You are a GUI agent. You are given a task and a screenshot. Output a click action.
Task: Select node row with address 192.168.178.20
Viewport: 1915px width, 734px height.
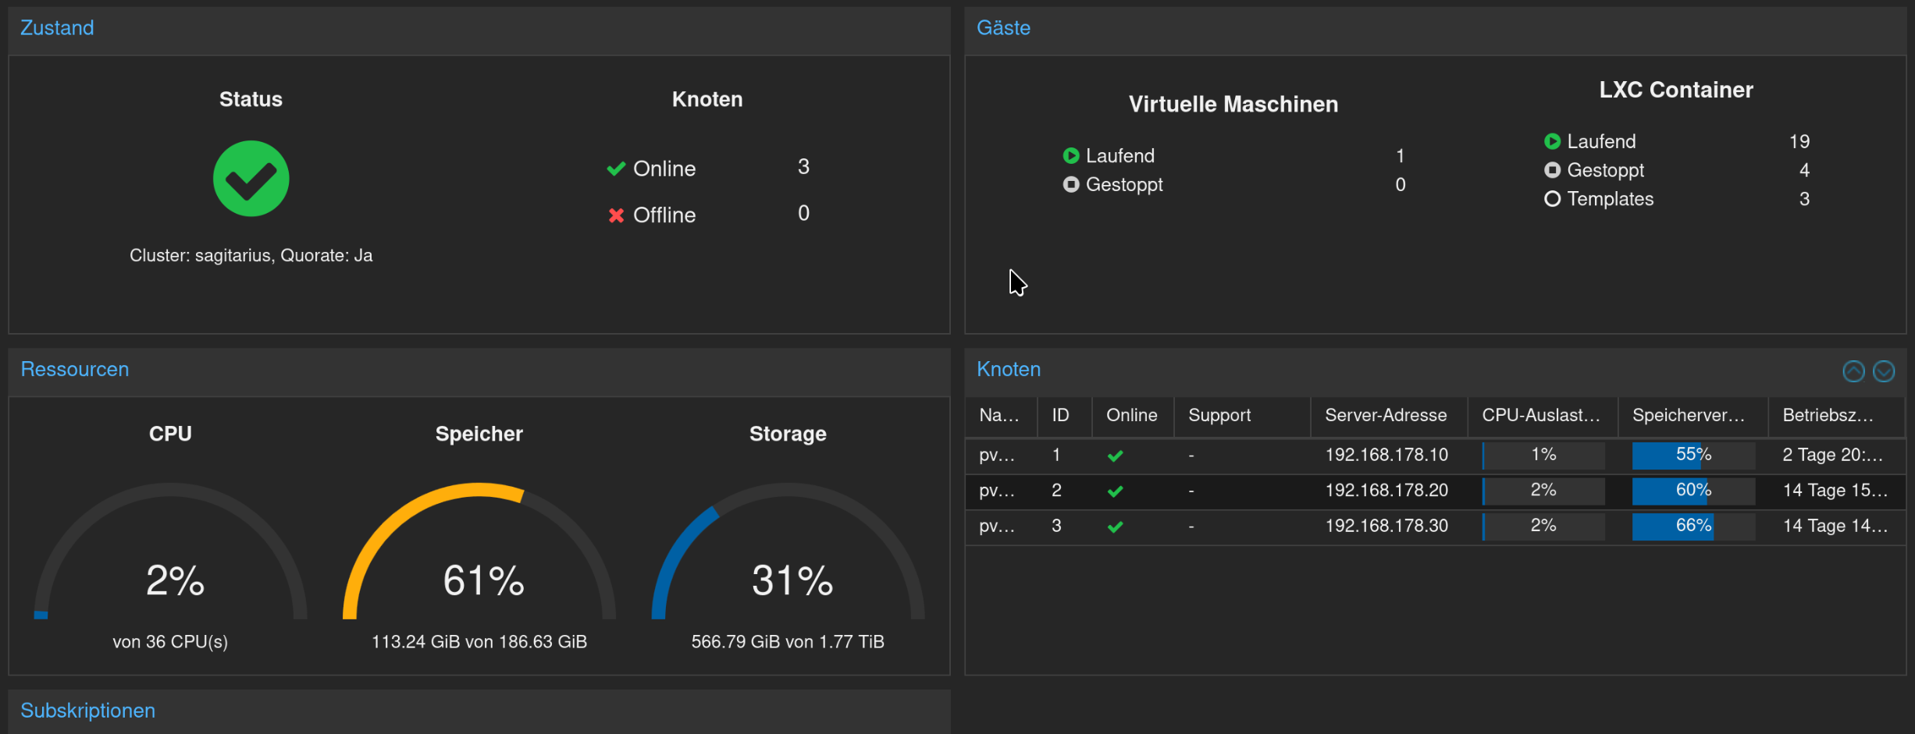point(1386,491)
